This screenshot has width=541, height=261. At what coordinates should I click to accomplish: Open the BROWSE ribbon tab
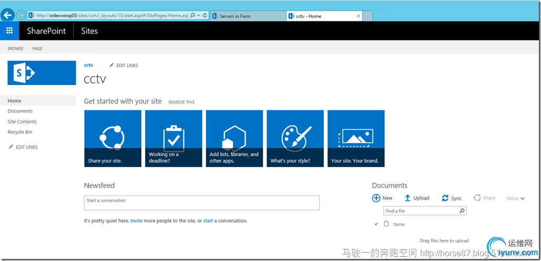(x=16, y=49)
